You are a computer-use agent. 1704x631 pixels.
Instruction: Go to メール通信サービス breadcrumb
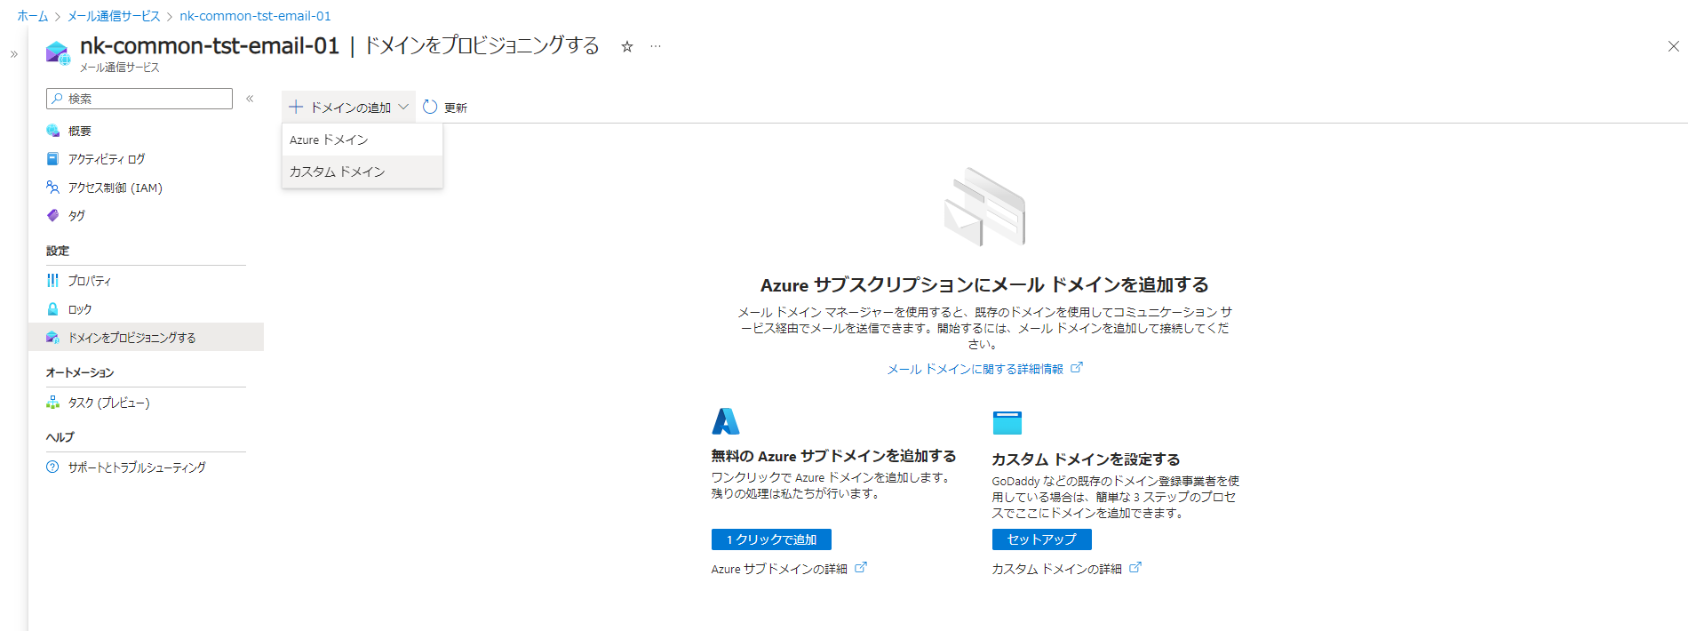pos(114,16)
